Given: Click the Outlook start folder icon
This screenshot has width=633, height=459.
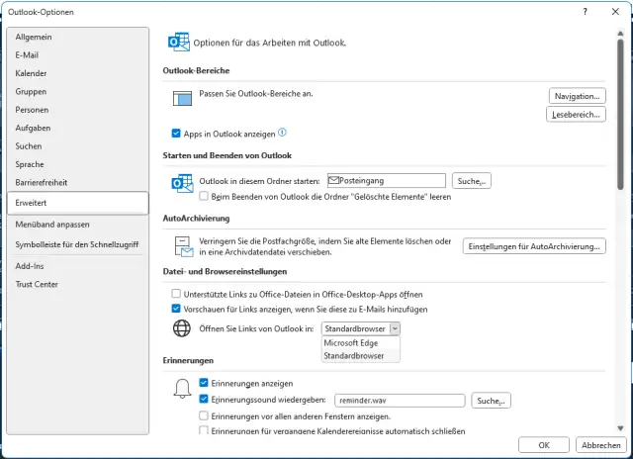Looking at the screenshot, I should pyautogui.click(x=182, y=183).
